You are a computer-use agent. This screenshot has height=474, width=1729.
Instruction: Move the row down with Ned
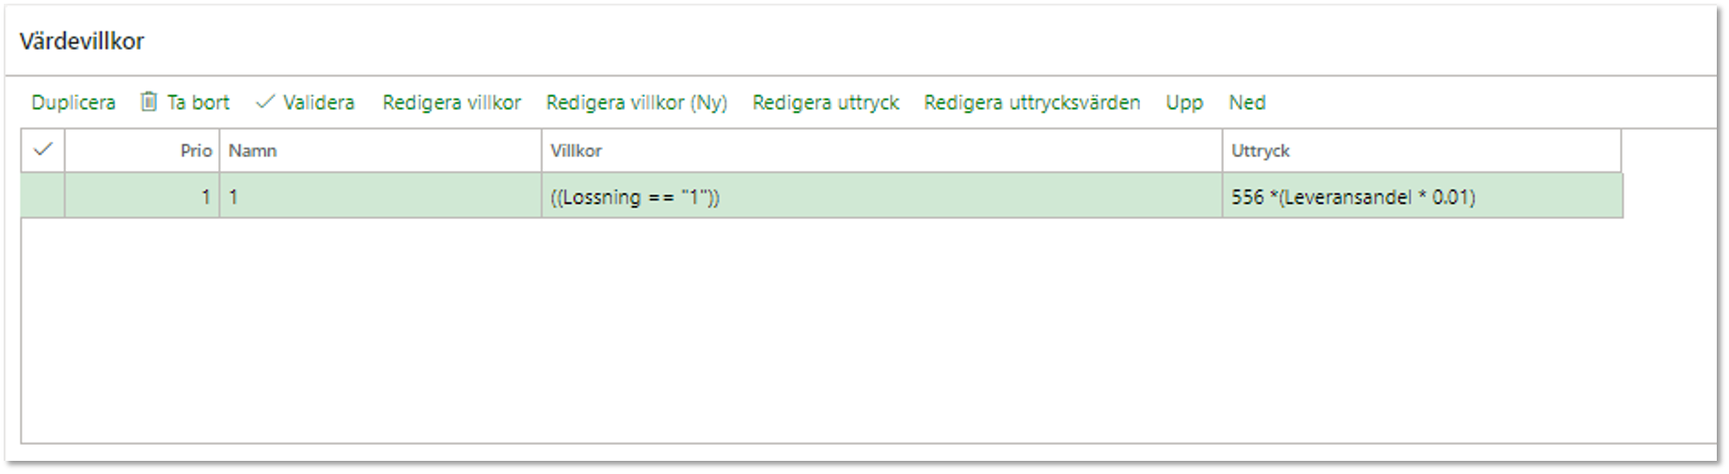(1247, 103)
